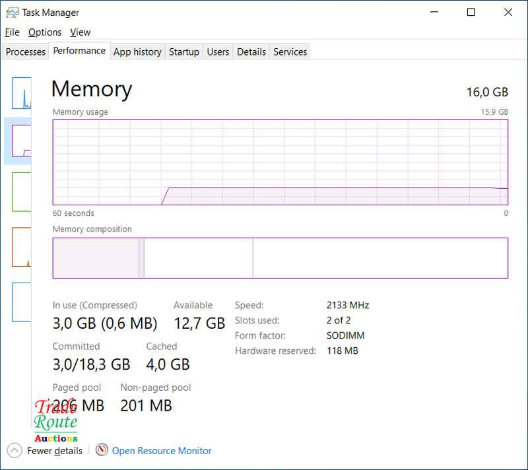Click the '118 MB' hardware reserved value
The width and height of the screenshot is (528, 470).
tap(342, 351)
